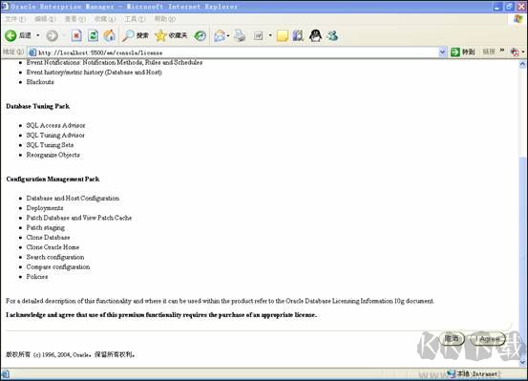Click the Stop page loading icon
This screenshot has width=528, height=381.
pyautogui.click(x=76, y=35)
